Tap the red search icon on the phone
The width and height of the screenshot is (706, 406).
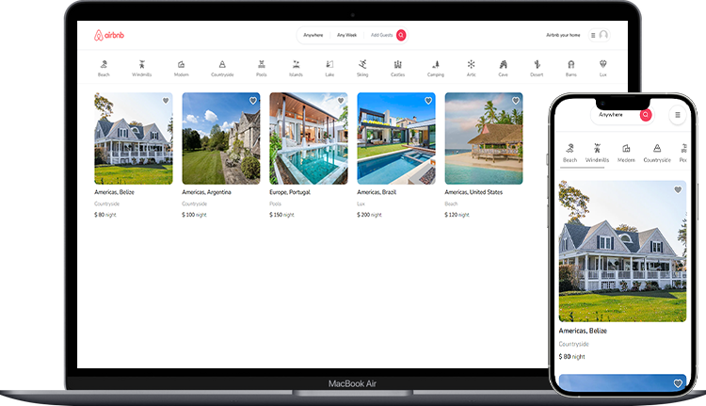coord(645,114)
